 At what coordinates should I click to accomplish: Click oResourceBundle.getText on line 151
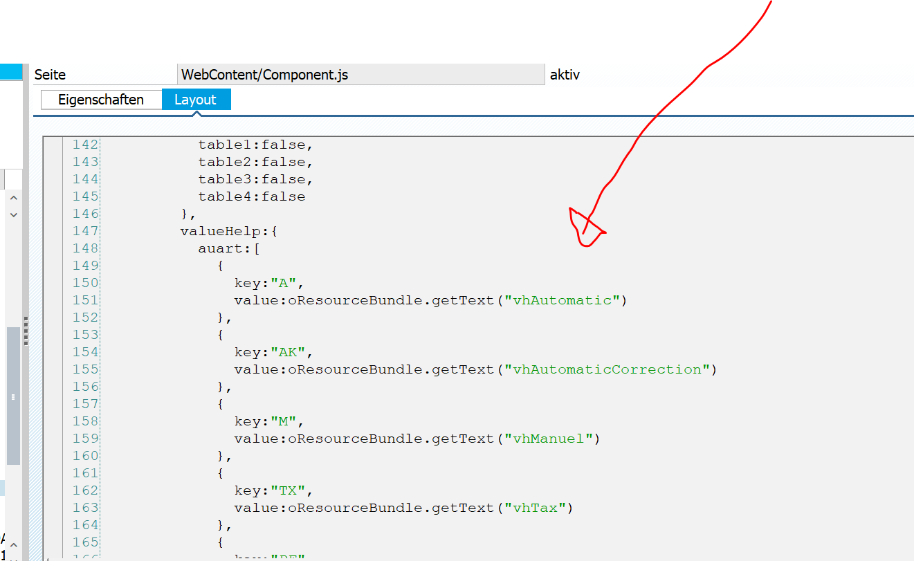tap(391, 300)
